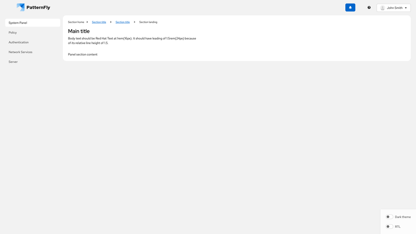Click the PatternFly wordmark text
The height and width of the screenshot is (234, 416).
click(38, 8)
